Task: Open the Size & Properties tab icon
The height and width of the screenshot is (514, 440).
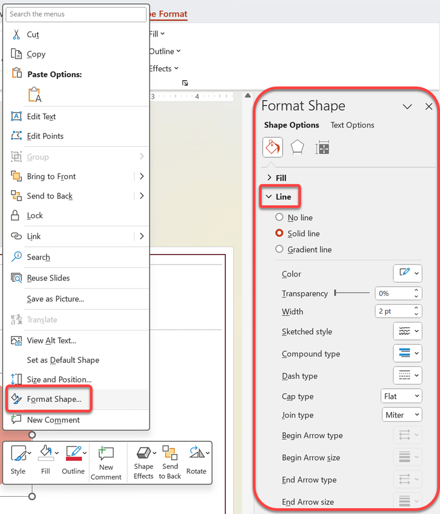Action: (322, 147)
